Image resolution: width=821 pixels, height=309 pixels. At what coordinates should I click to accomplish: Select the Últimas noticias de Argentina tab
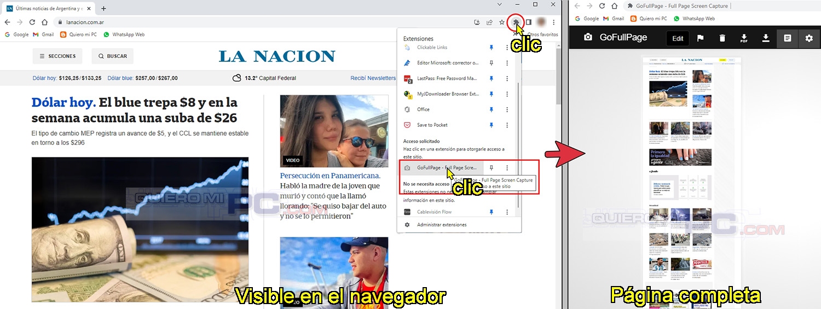tap(49, 8)
